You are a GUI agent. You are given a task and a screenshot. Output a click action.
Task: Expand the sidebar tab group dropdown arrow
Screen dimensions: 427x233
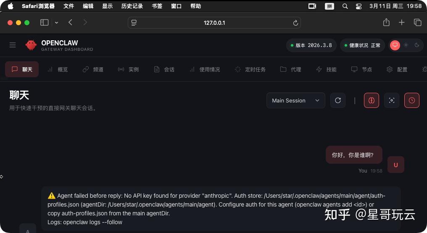pos(56,23)
